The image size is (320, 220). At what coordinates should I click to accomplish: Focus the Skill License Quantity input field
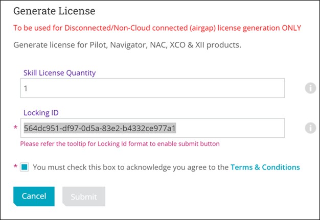(x=152, y=88)
